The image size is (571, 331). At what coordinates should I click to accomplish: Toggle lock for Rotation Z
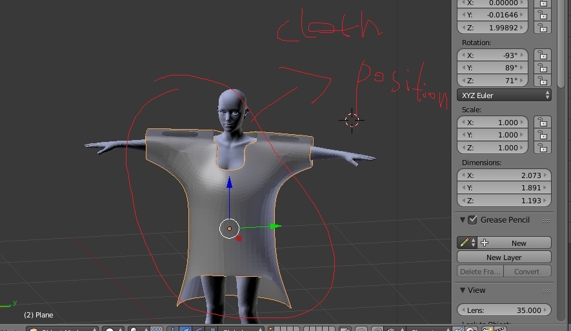[543, 81]
